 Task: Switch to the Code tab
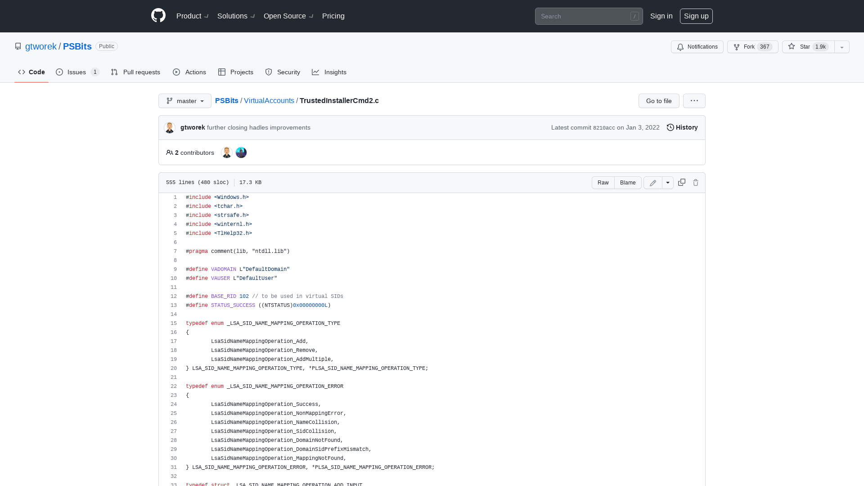[31, 72]
